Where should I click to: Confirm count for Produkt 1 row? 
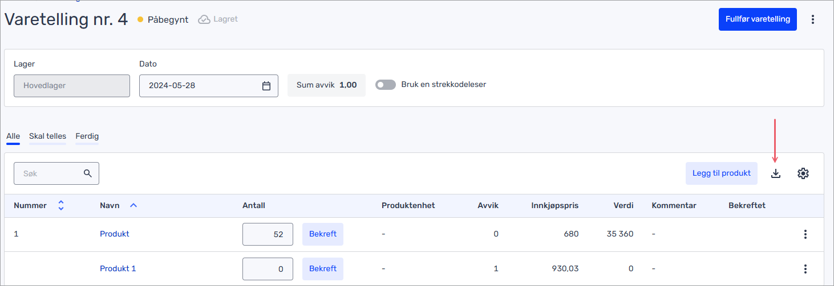tap(323, 269)
